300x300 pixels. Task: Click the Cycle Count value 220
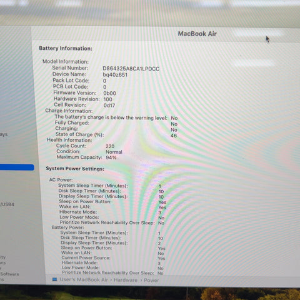(x=110, y=146)
